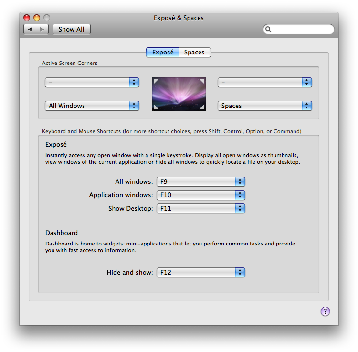The width and height of the screenshot is (358, 352).
Task: Select the Exposé tab
Action: 163,53
